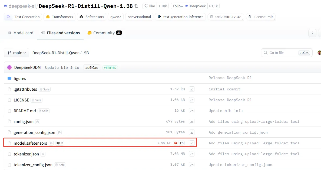Open the README.md file
This screenshot has width=321, height=170.
(25, 111)
